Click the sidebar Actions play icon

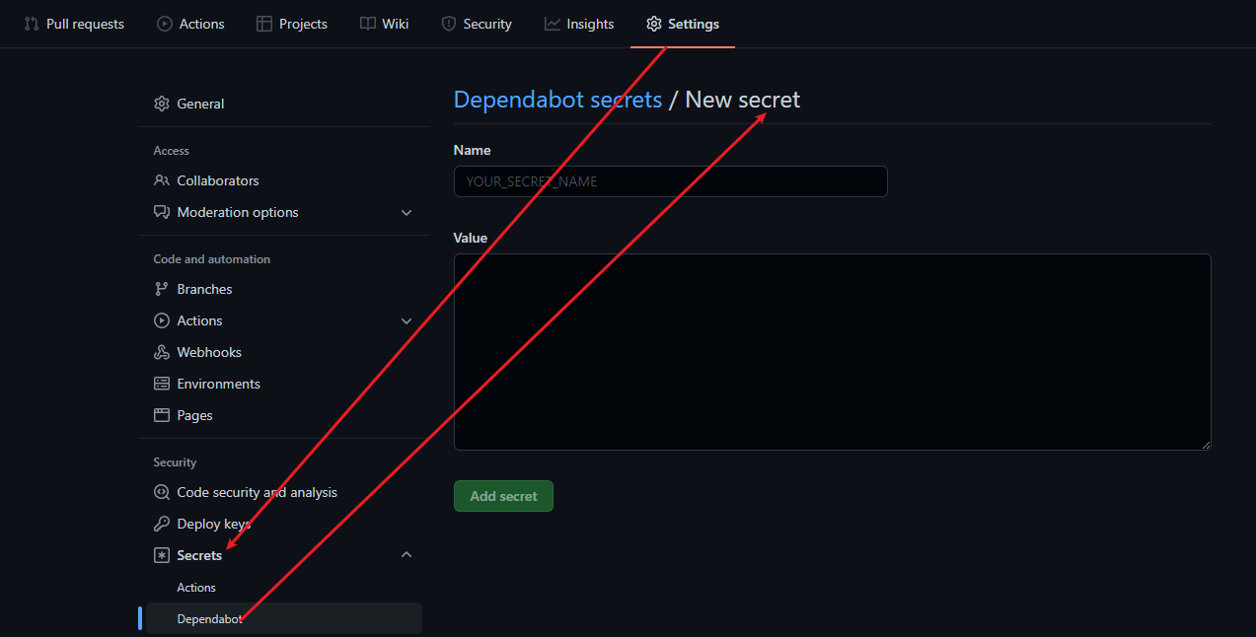point(162,320)
